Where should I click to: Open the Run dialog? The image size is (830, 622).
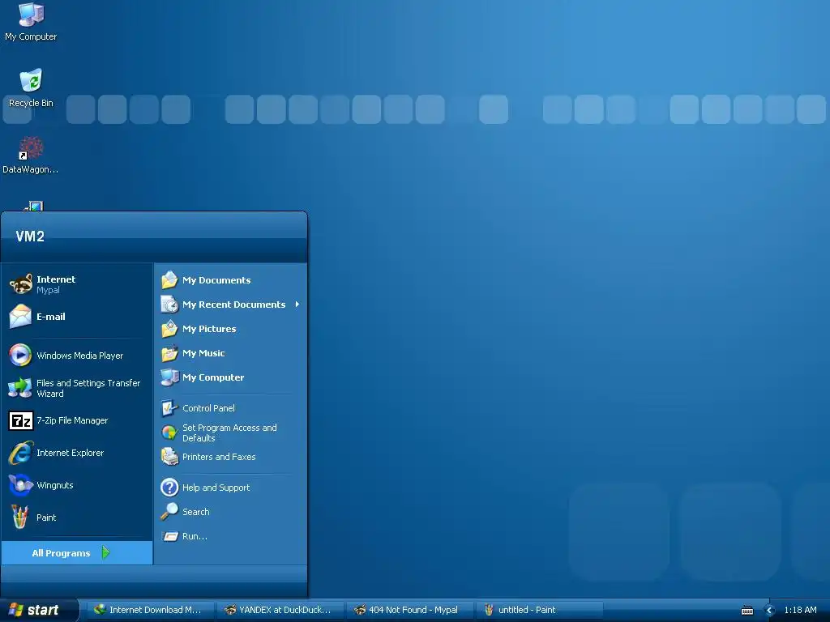pyautogui.click(x=230, y=536)
